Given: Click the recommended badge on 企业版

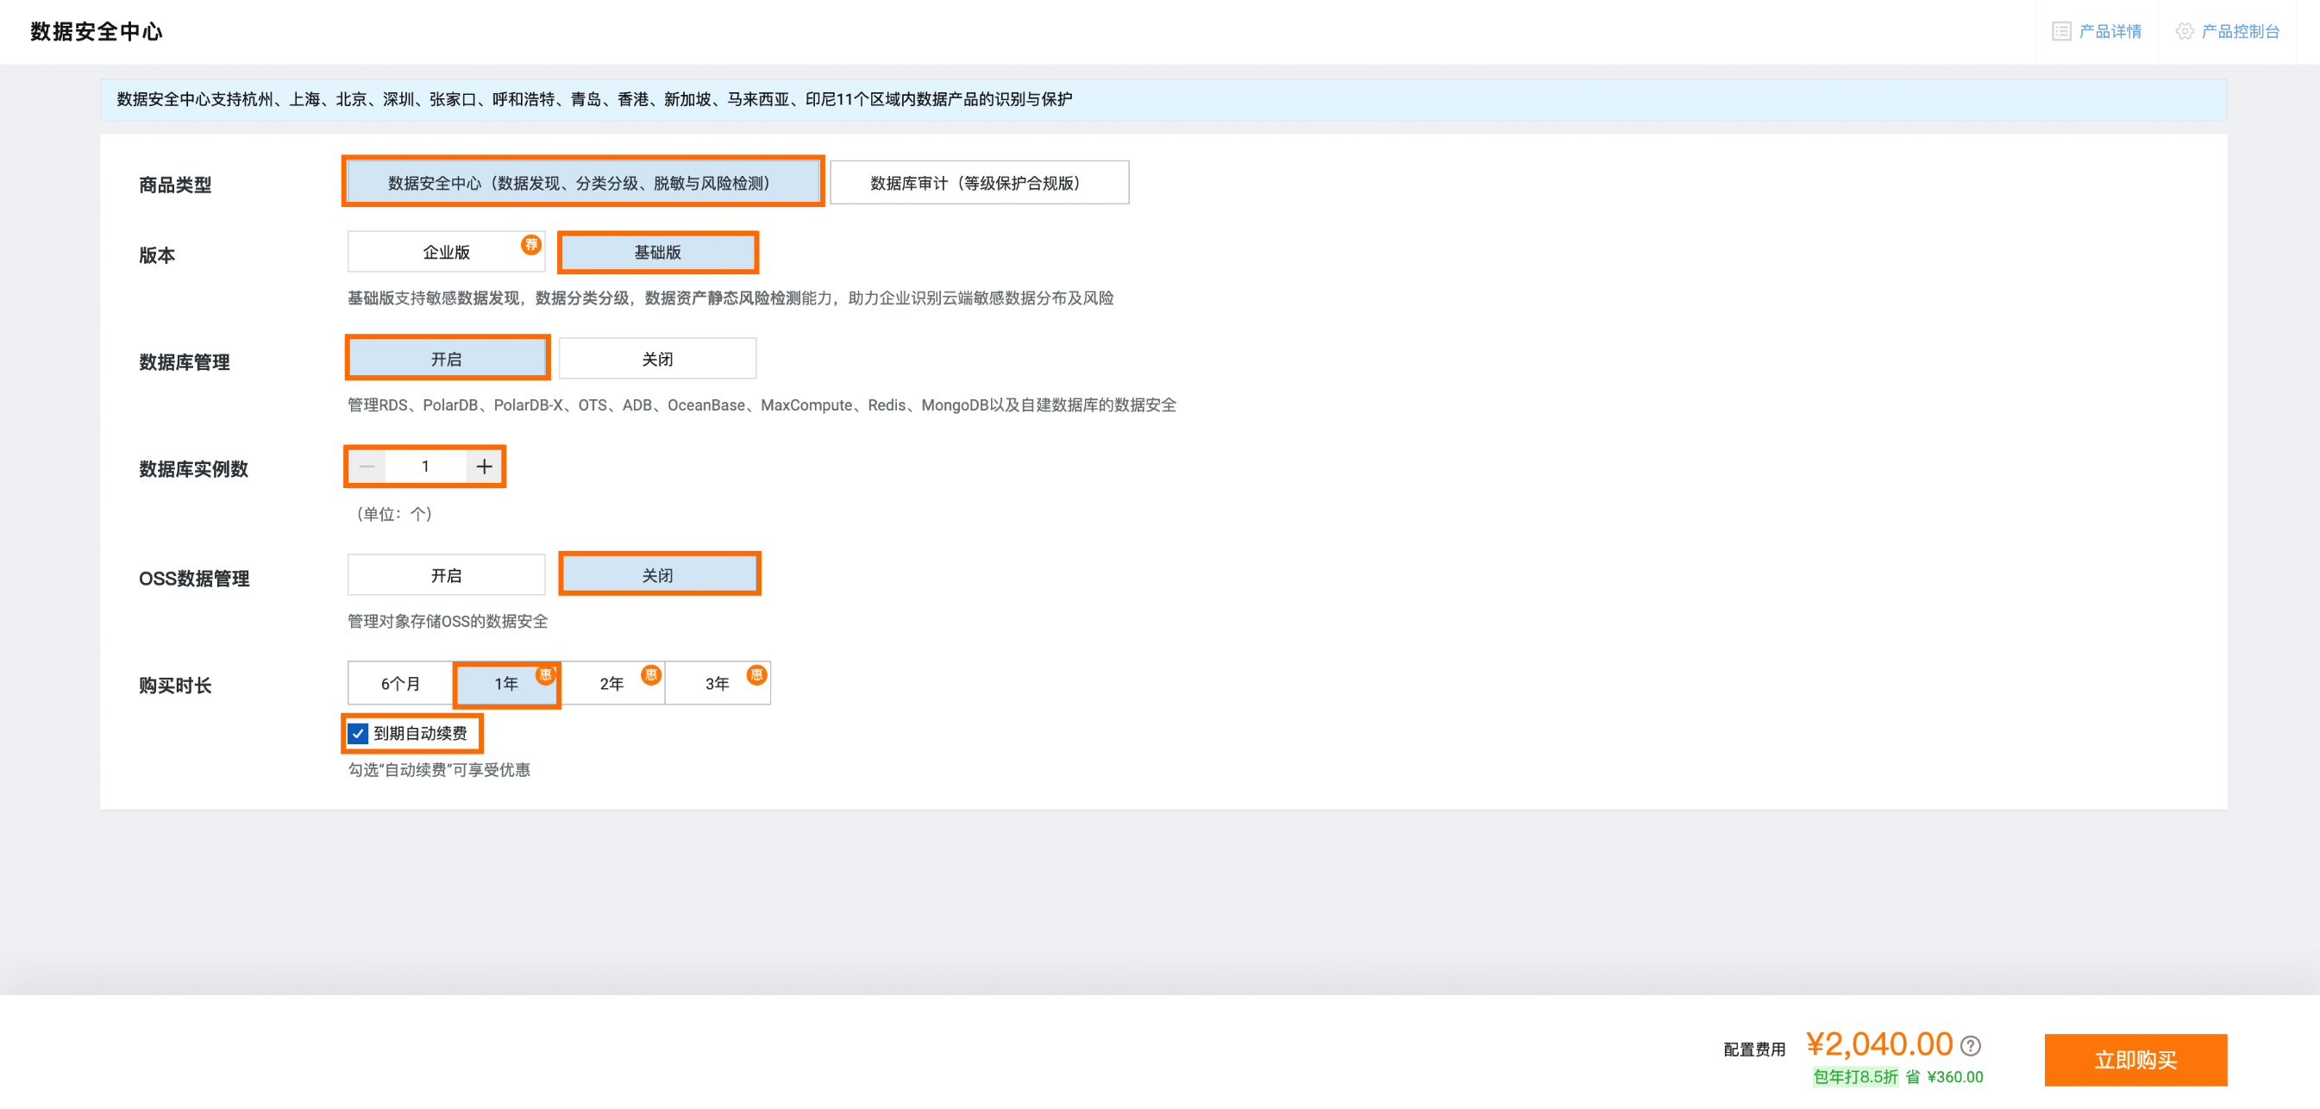Looking at the screenshot, I should pos(531,244).
